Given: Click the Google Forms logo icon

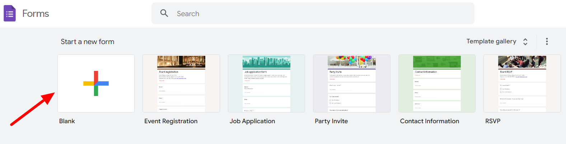Looking at the screenshot, I should click(10, 13).
